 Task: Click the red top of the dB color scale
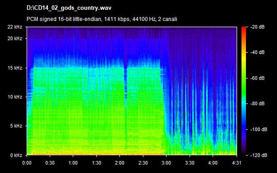click(244, 28)
